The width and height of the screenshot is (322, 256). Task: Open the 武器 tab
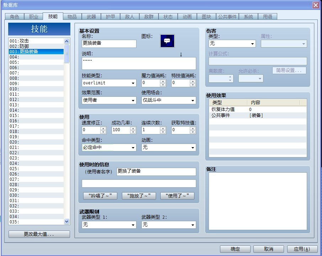(x=91, y=17)
